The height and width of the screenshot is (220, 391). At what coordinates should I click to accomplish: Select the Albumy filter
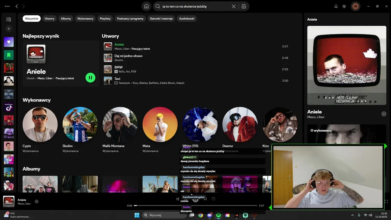[x=66, y=19]
